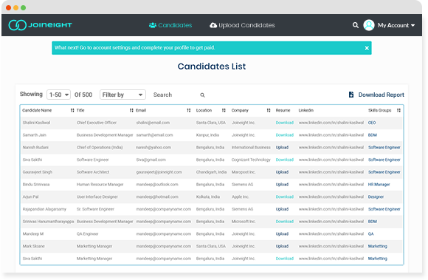Click the Chief Executive Officer title cell
428x280 pixels.
97,123
